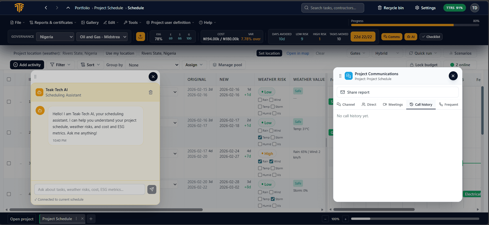Click Add activity button

pos(27,65)
